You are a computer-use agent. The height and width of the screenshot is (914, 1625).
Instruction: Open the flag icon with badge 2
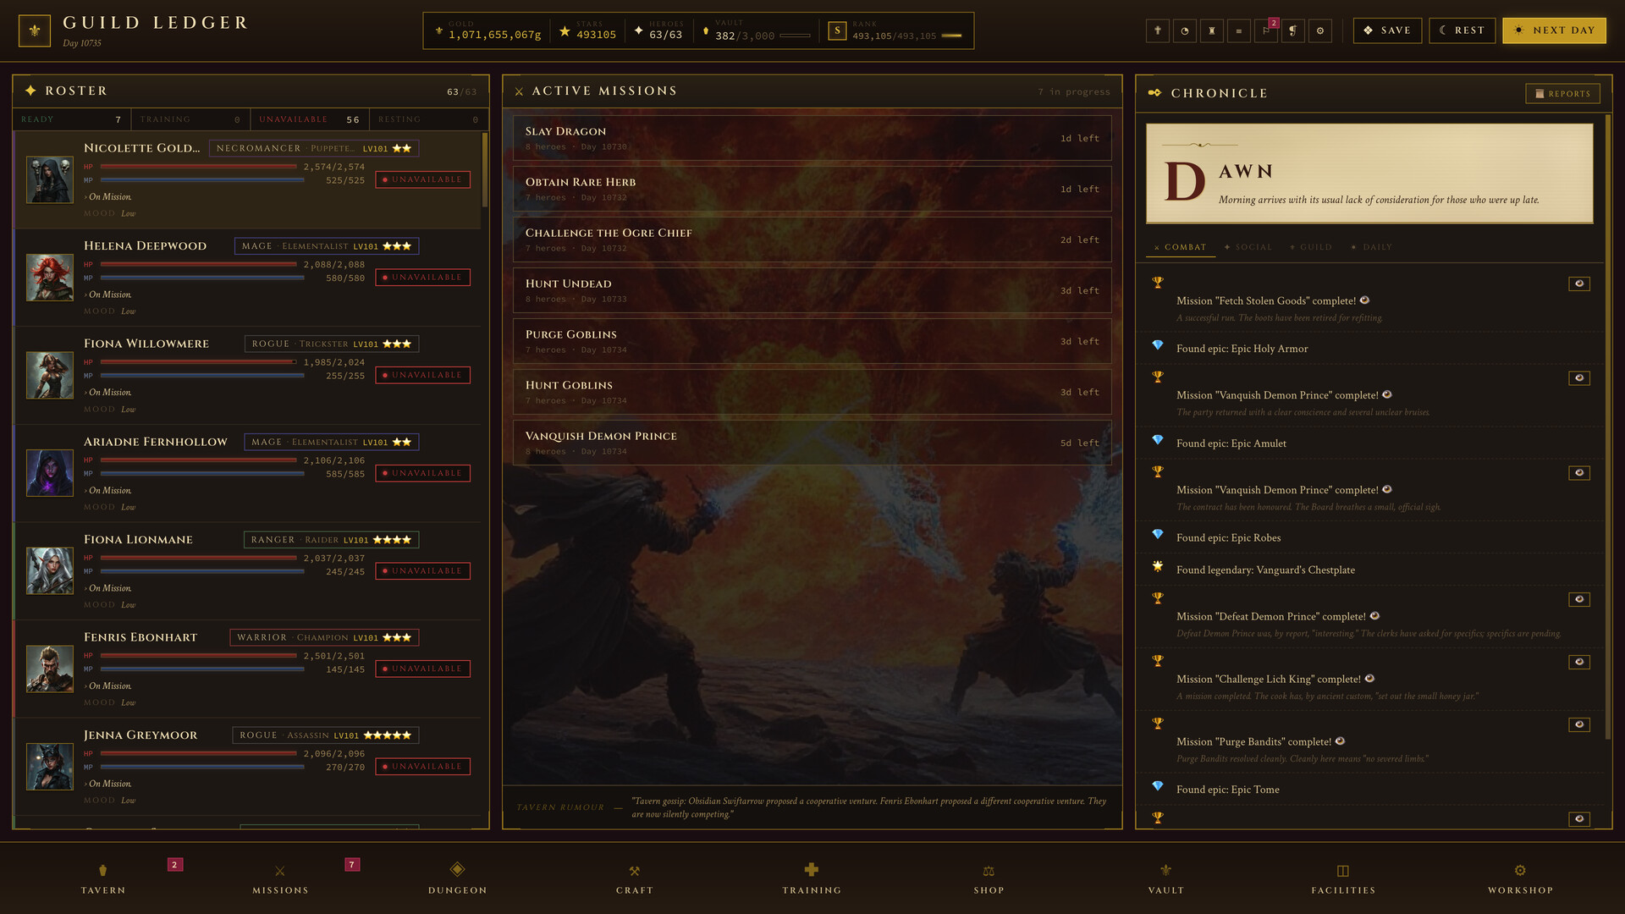[x=1266, y=30]
